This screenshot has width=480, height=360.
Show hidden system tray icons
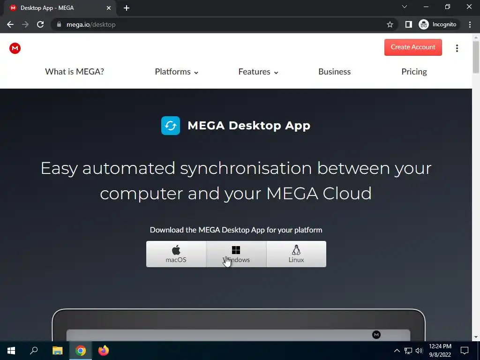(397, 351)
